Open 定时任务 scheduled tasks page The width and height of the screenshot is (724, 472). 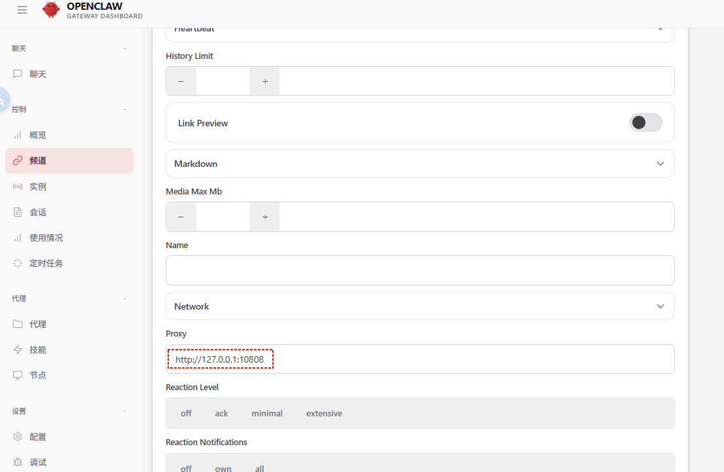point(46,263)
